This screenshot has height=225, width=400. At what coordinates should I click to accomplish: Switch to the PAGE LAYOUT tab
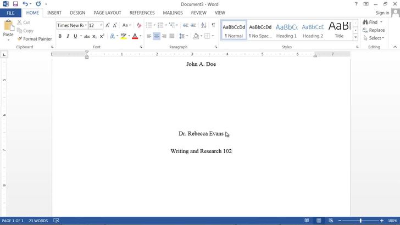pyautogui.click(x=107, y=13)
